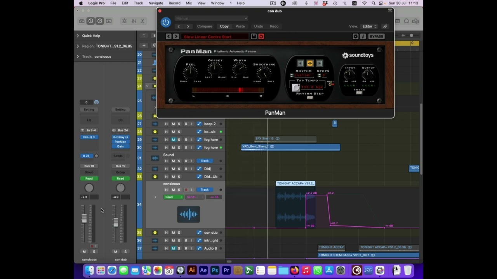This screenshot has height=279, width=497.
Task: Open the Send1 automation parameter dropdown
Action: [x=195, y=197]
